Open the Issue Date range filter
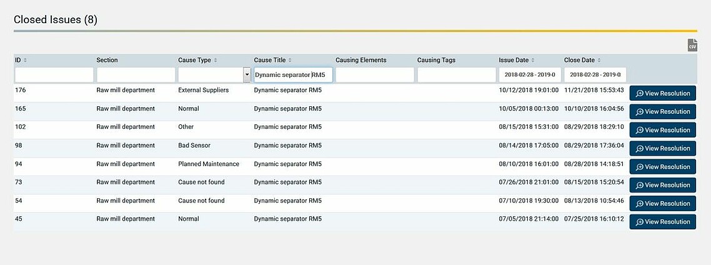 point(530,75)
